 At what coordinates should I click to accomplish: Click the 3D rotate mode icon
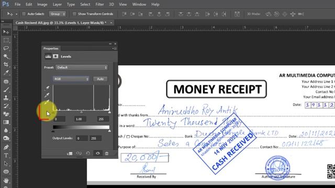point(269,14)
